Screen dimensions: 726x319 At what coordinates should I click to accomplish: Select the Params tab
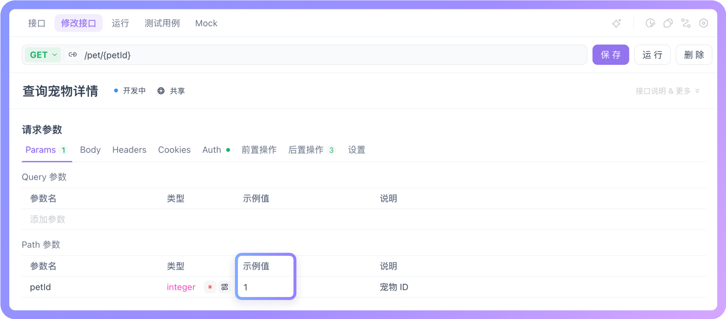click(47, 150)
